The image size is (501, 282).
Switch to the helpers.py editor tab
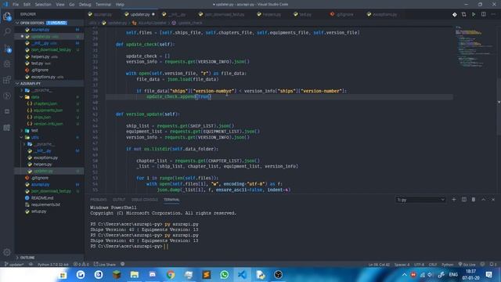[272, 14]
